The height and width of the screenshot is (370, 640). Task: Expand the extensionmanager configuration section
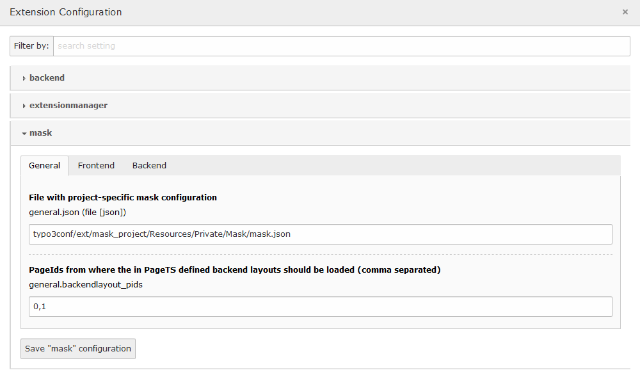[68, 105]
